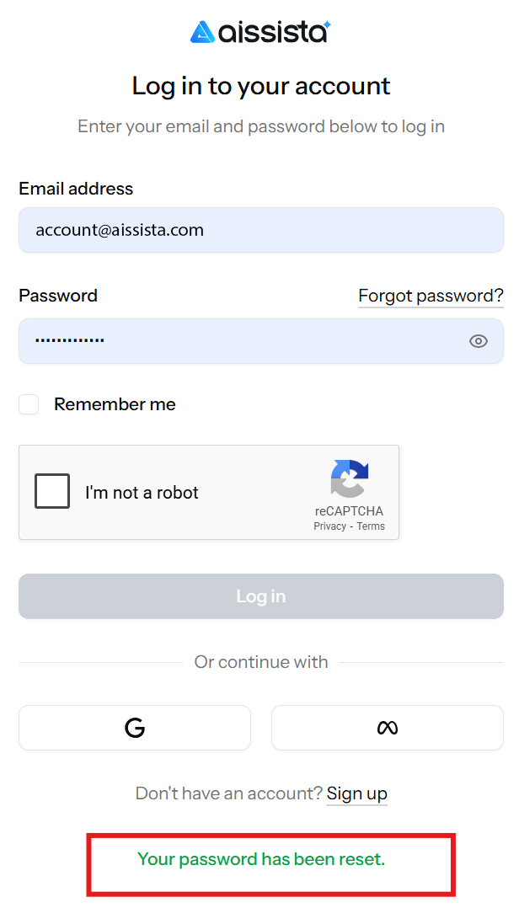This screenshot has width=519, height=908.
Task: Continue with Google sign-in
Action: point(135,728)
